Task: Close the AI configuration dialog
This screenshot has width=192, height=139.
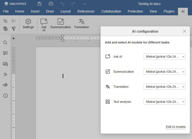Action: tap(184, 31)
